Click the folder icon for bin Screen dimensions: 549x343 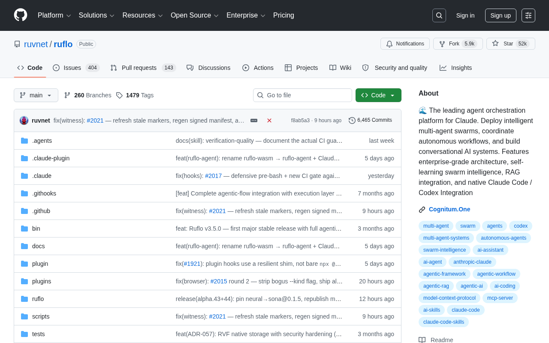pos(24,229)
